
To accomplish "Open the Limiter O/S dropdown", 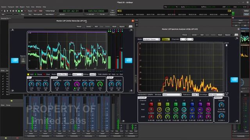I will [78, 74].
